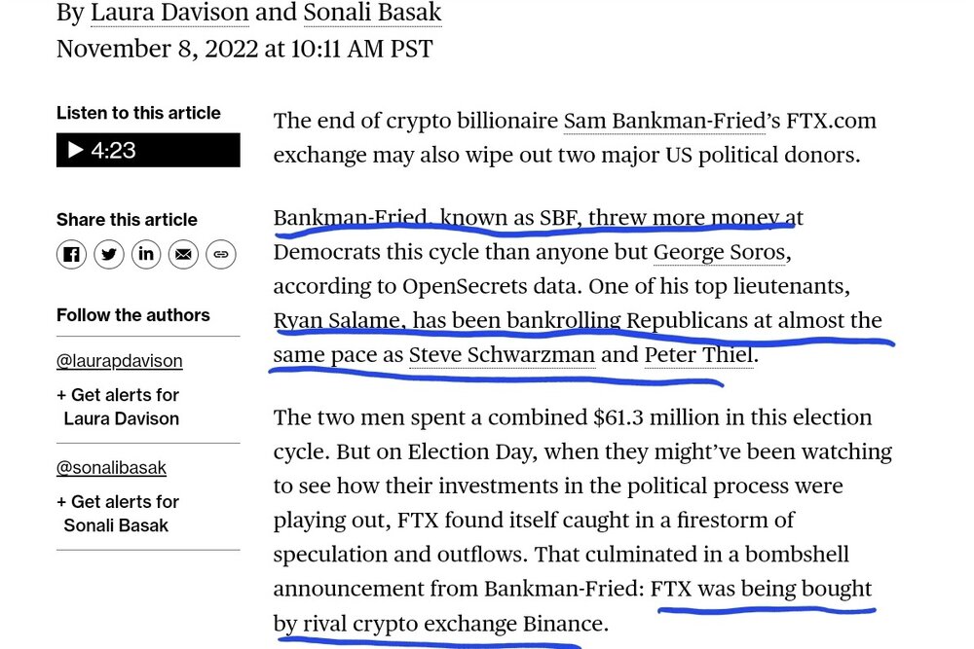Open the Steve Schwarzman link
Screen dimensions: 974x649
(x=502, y=354)
